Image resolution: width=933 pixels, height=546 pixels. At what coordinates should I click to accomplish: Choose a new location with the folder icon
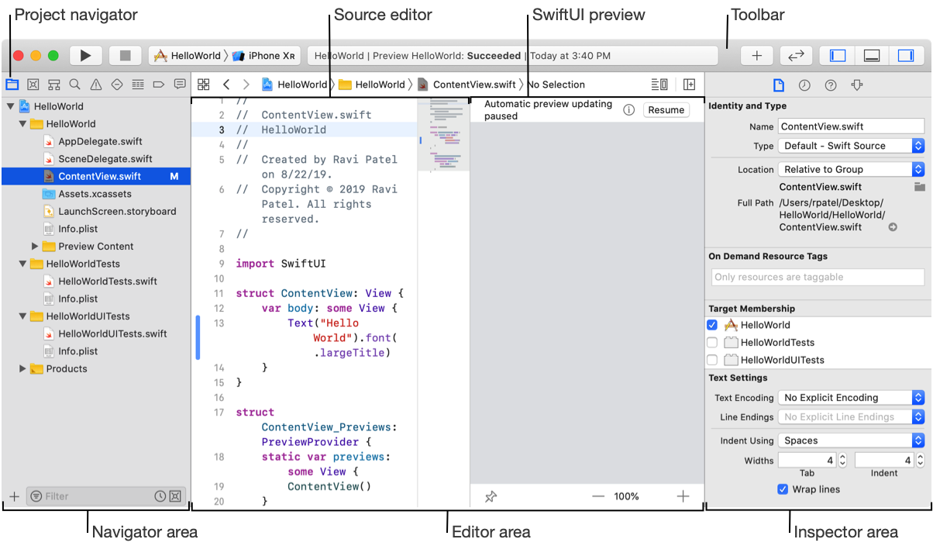(920, 187)
